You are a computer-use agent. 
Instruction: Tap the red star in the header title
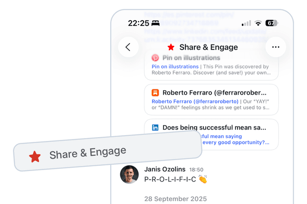tap(171, 47)
